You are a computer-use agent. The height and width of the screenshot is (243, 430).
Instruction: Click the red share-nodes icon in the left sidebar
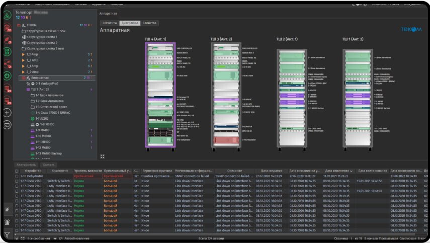coord(7,64)
